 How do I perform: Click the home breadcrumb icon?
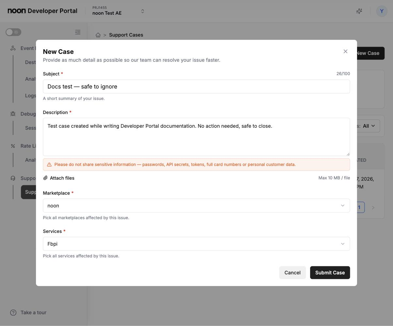point(98,35)
